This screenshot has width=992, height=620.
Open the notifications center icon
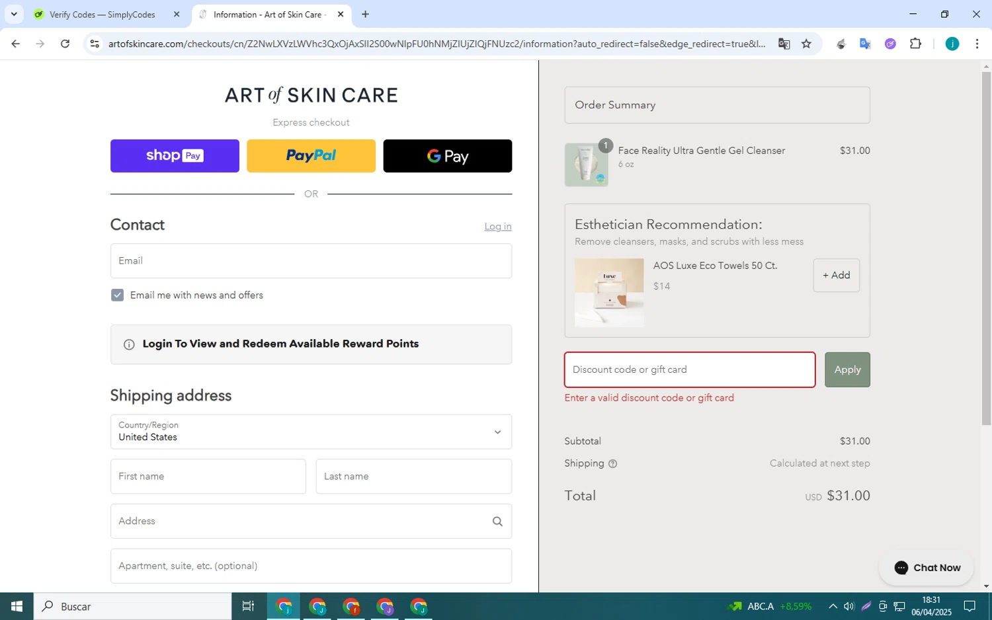click(x=970, y=606)
